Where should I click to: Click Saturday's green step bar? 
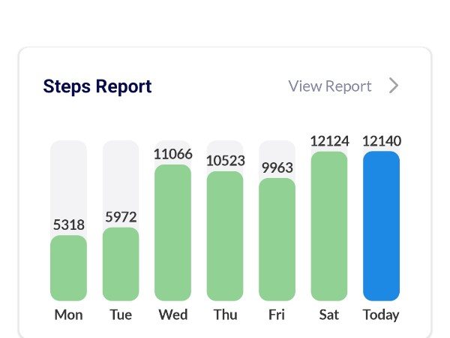click(329, 225)
